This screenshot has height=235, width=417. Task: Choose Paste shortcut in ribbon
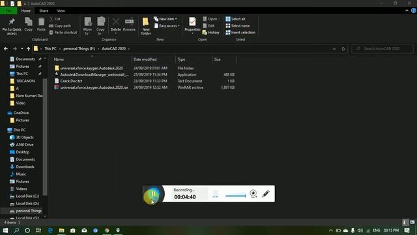click(x=63, y=32)
